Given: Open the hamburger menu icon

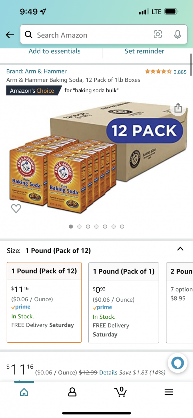Looking at the screenshot, I should click(169, 392).
